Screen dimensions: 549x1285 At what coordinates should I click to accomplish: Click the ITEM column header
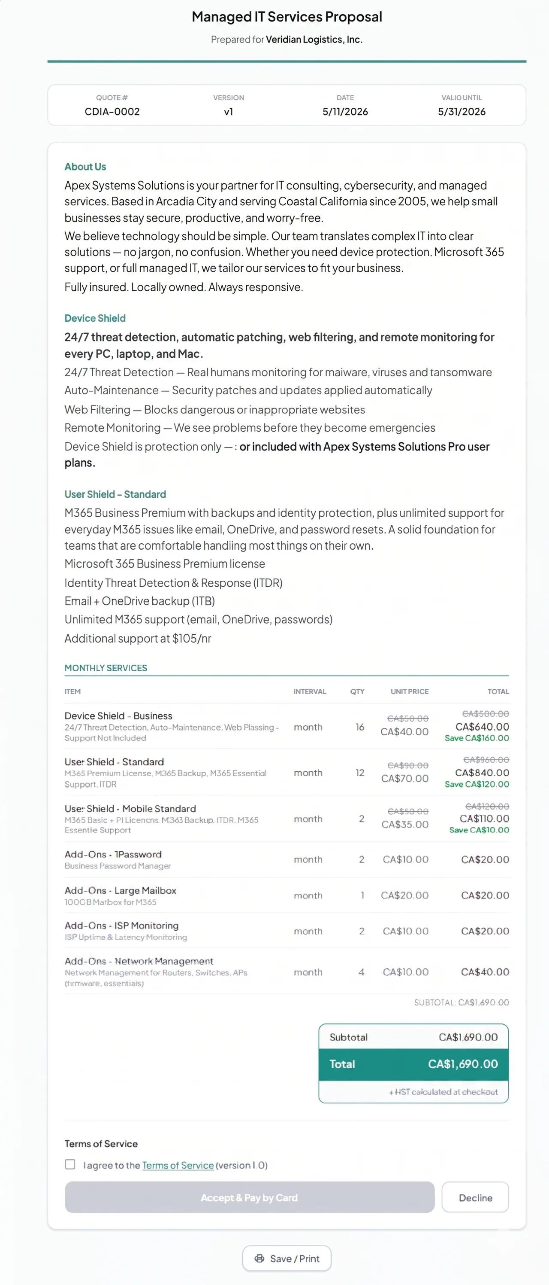[72, 691]
